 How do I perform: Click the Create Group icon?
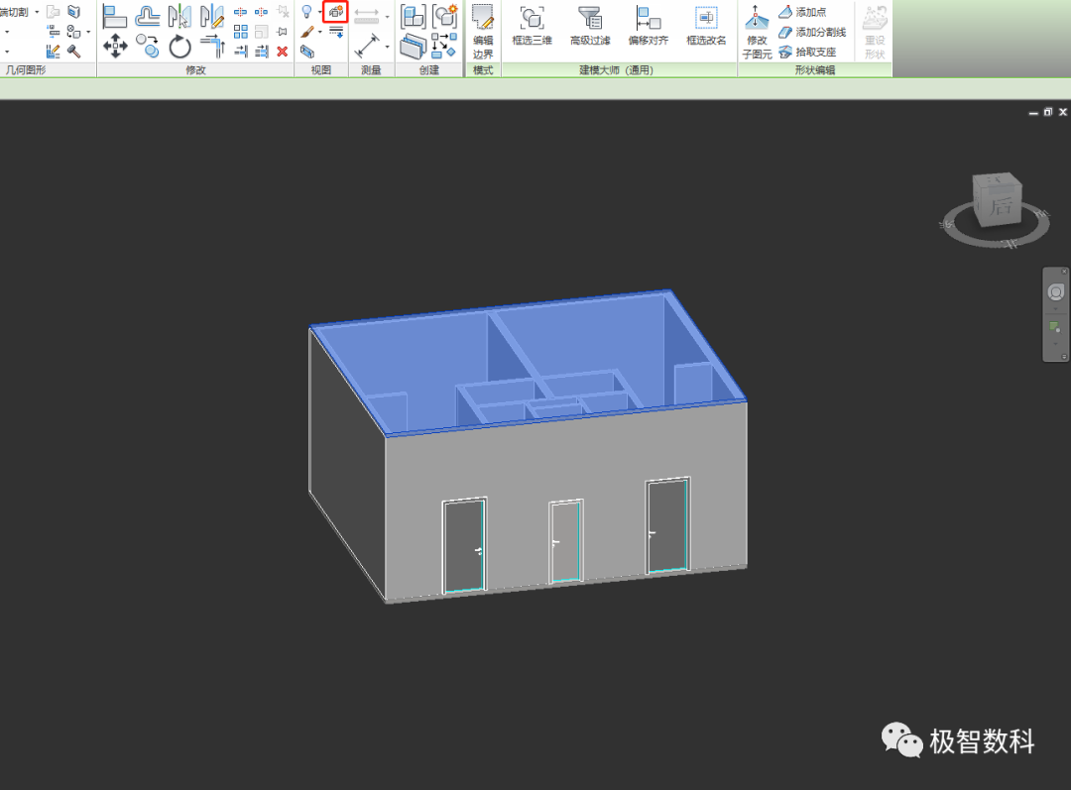(444, 17)
